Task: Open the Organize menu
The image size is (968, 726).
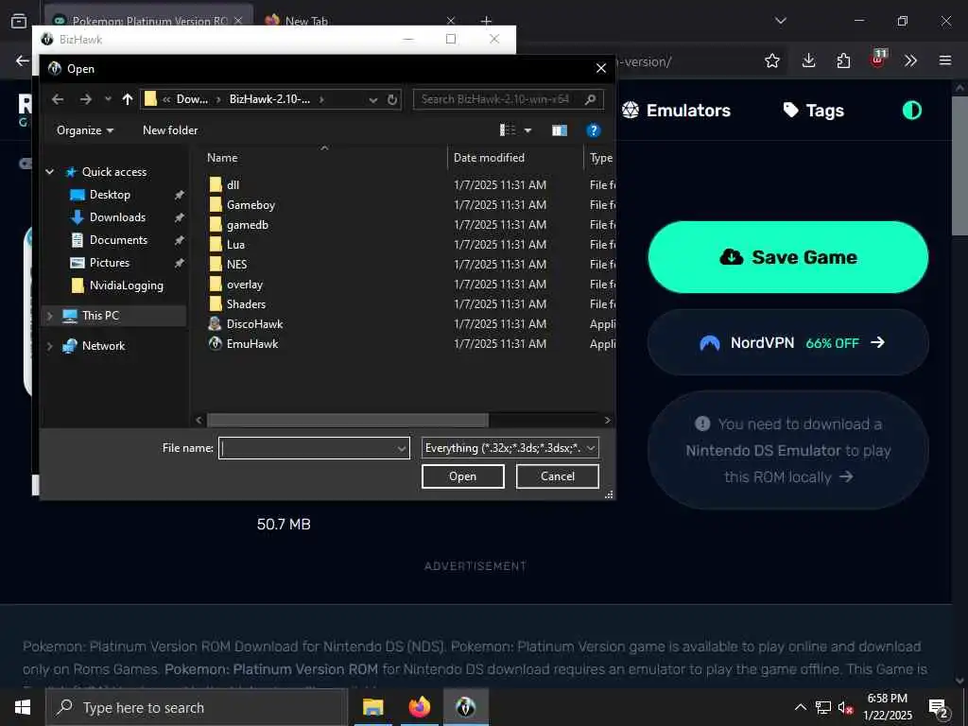Action: [x=85, y=130]
